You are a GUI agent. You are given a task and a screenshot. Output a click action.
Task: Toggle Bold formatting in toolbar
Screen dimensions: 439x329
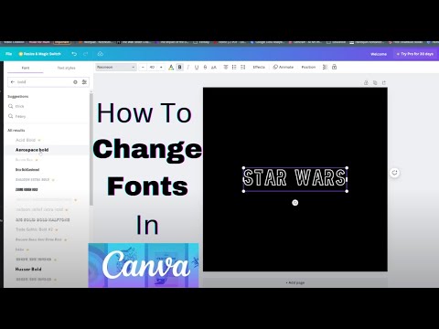pyautogui.click(x=180, y=68)
